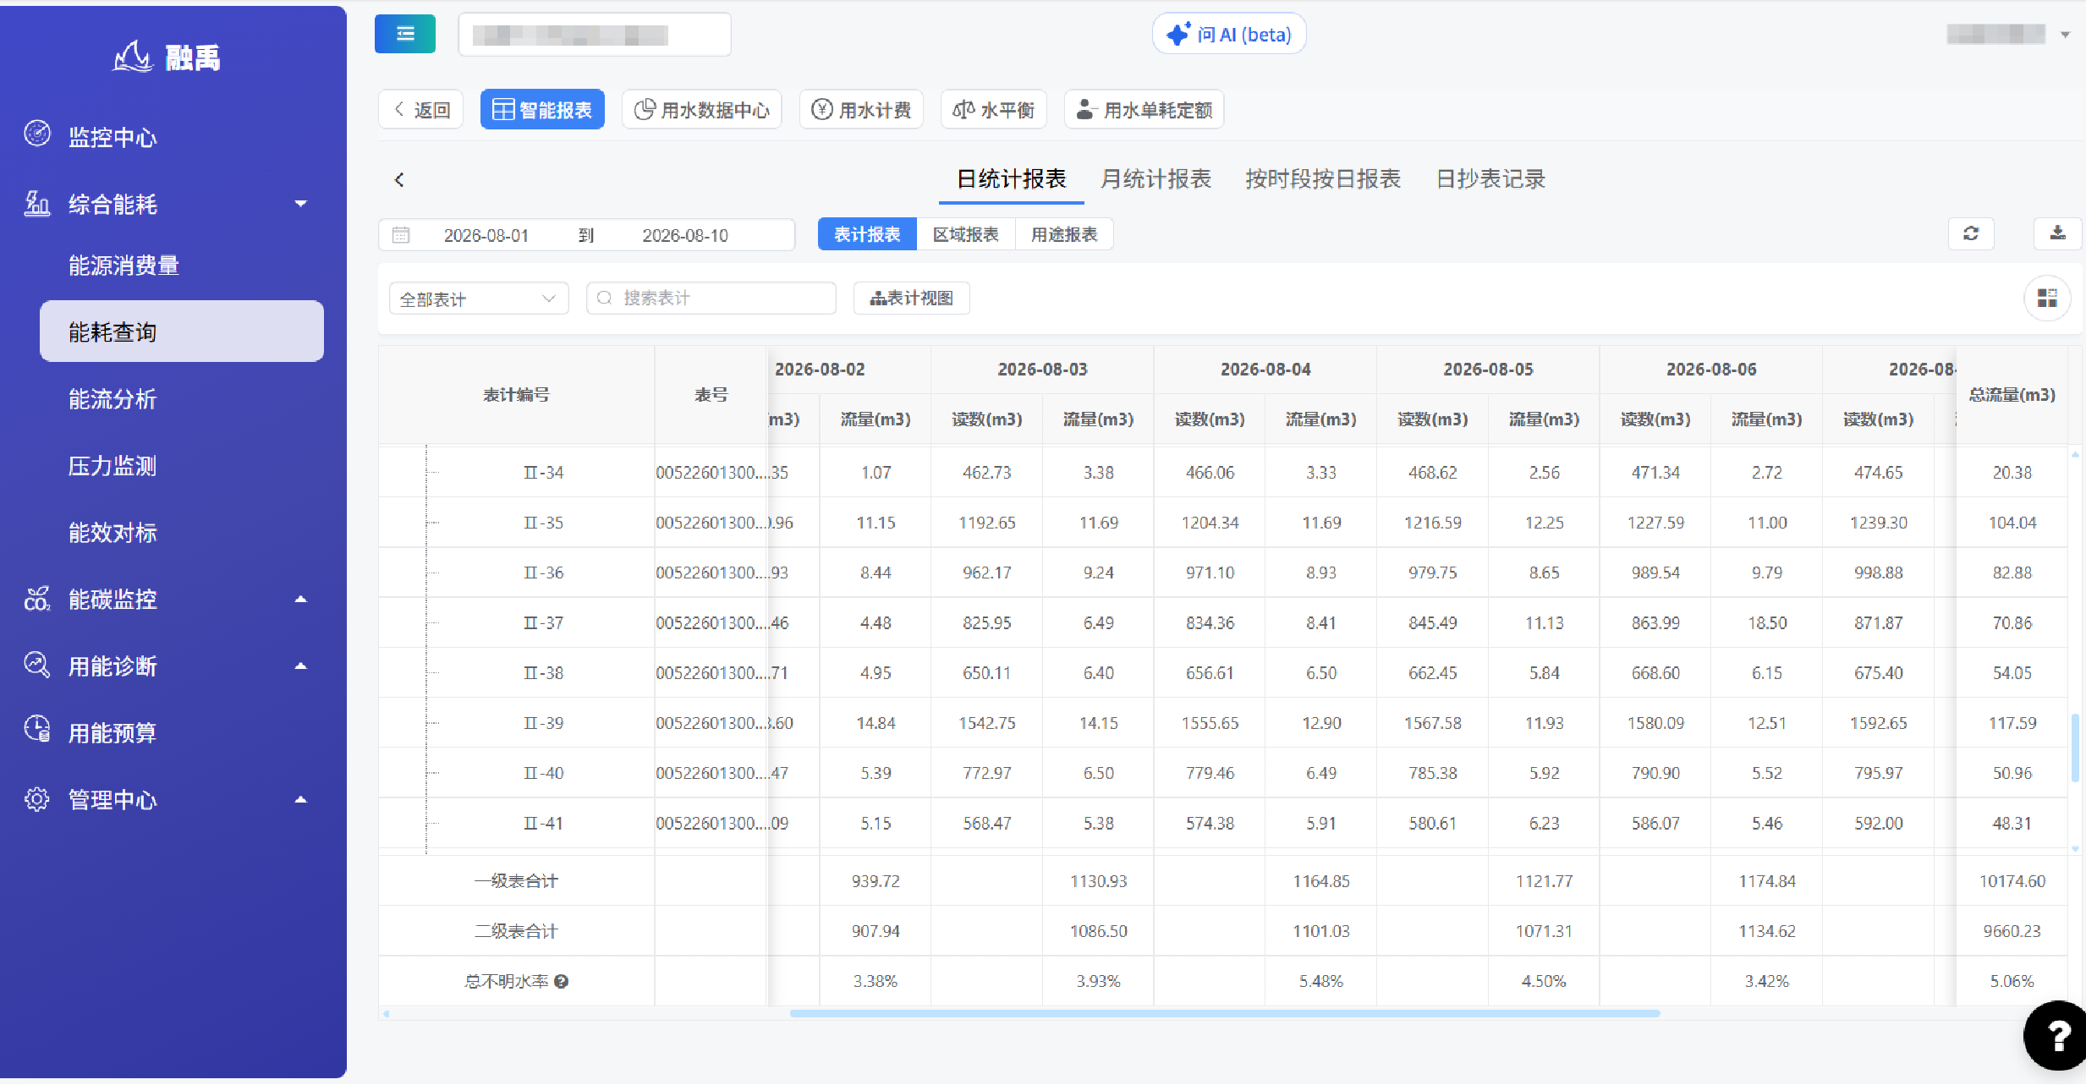The height and width of the screenshot is (1085, 2086).
Task: Open 用能预算 in sidebar
Action: pyautogui.click(x=113, y=733)
